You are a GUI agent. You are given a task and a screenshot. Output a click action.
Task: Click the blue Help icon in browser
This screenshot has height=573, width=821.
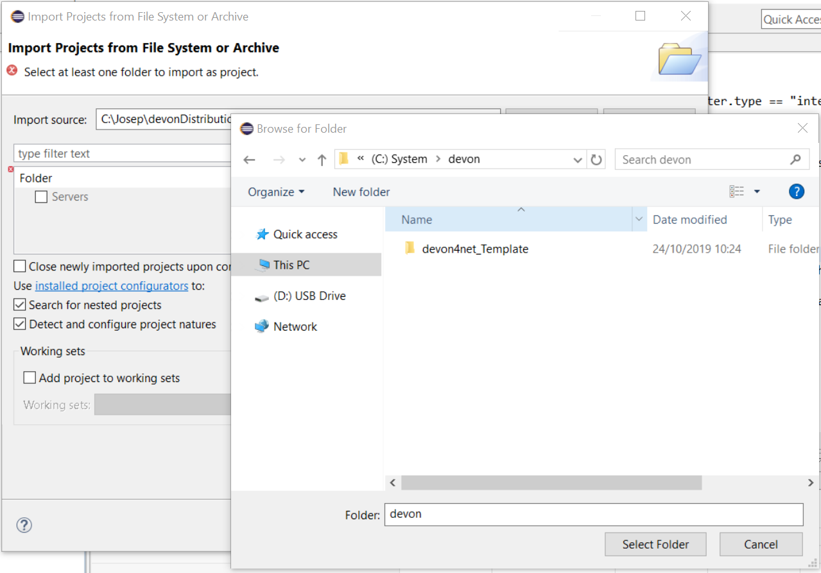coord(796,191)
